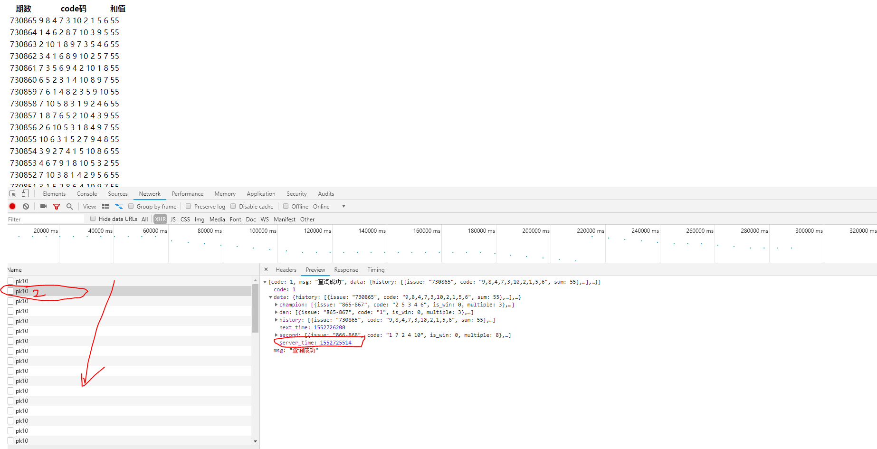Filter requests by Img
This screenshot has width=877, height=449.
coord(200,220)
